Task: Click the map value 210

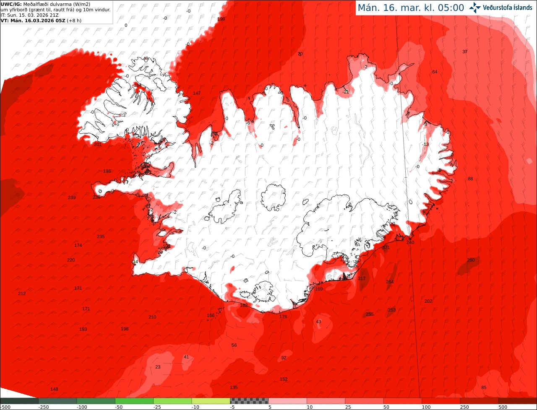Action: point(152,317)
